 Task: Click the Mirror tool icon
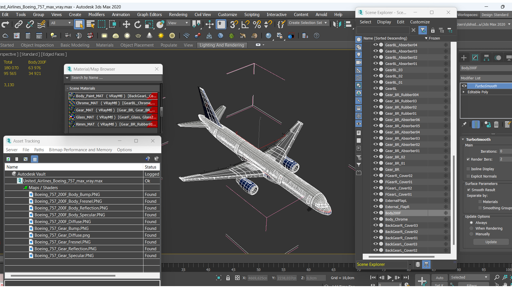pos(337,24)
